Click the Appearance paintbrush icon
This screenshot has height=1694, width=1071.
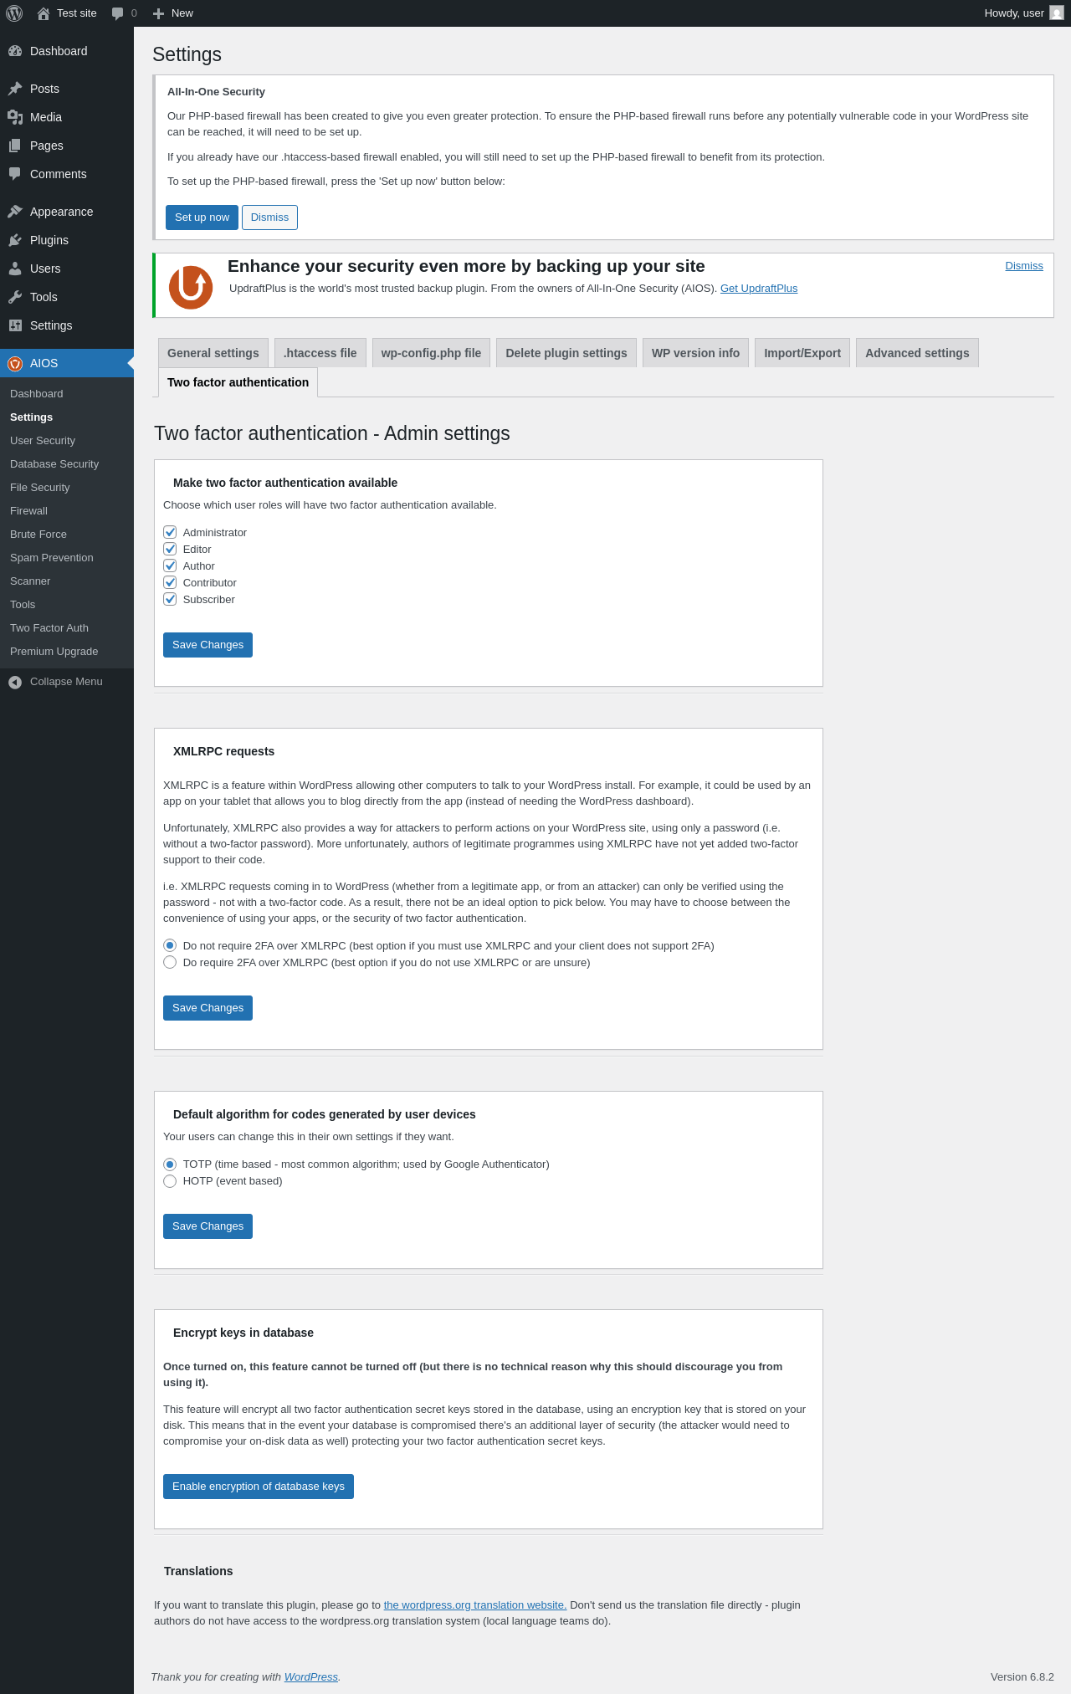click(x=15, y=212)
